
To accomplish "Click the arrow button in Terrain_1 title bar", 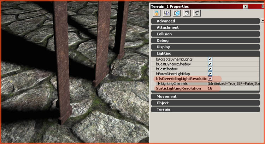I will (245, 6).
